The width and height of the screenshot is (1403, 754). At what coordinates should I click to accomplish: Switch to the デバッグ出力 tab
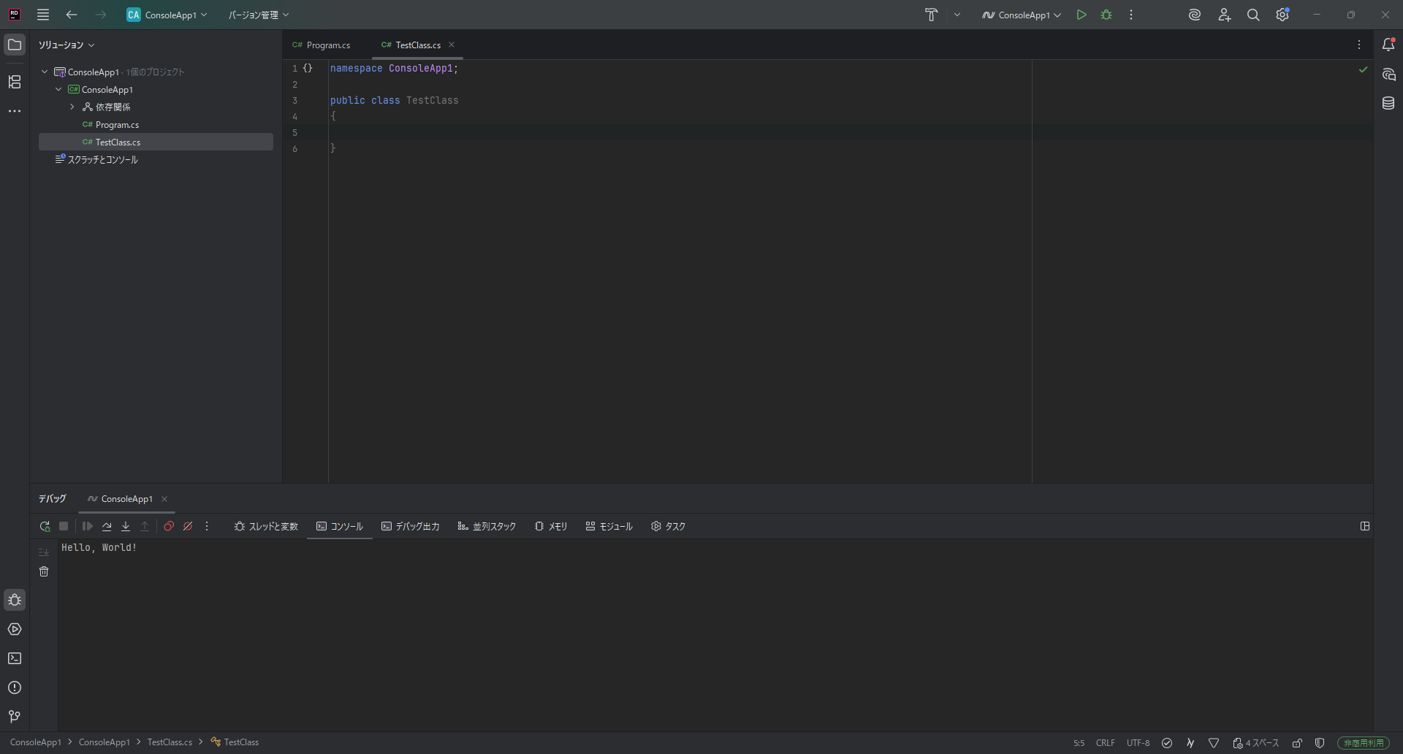point(411,526)
